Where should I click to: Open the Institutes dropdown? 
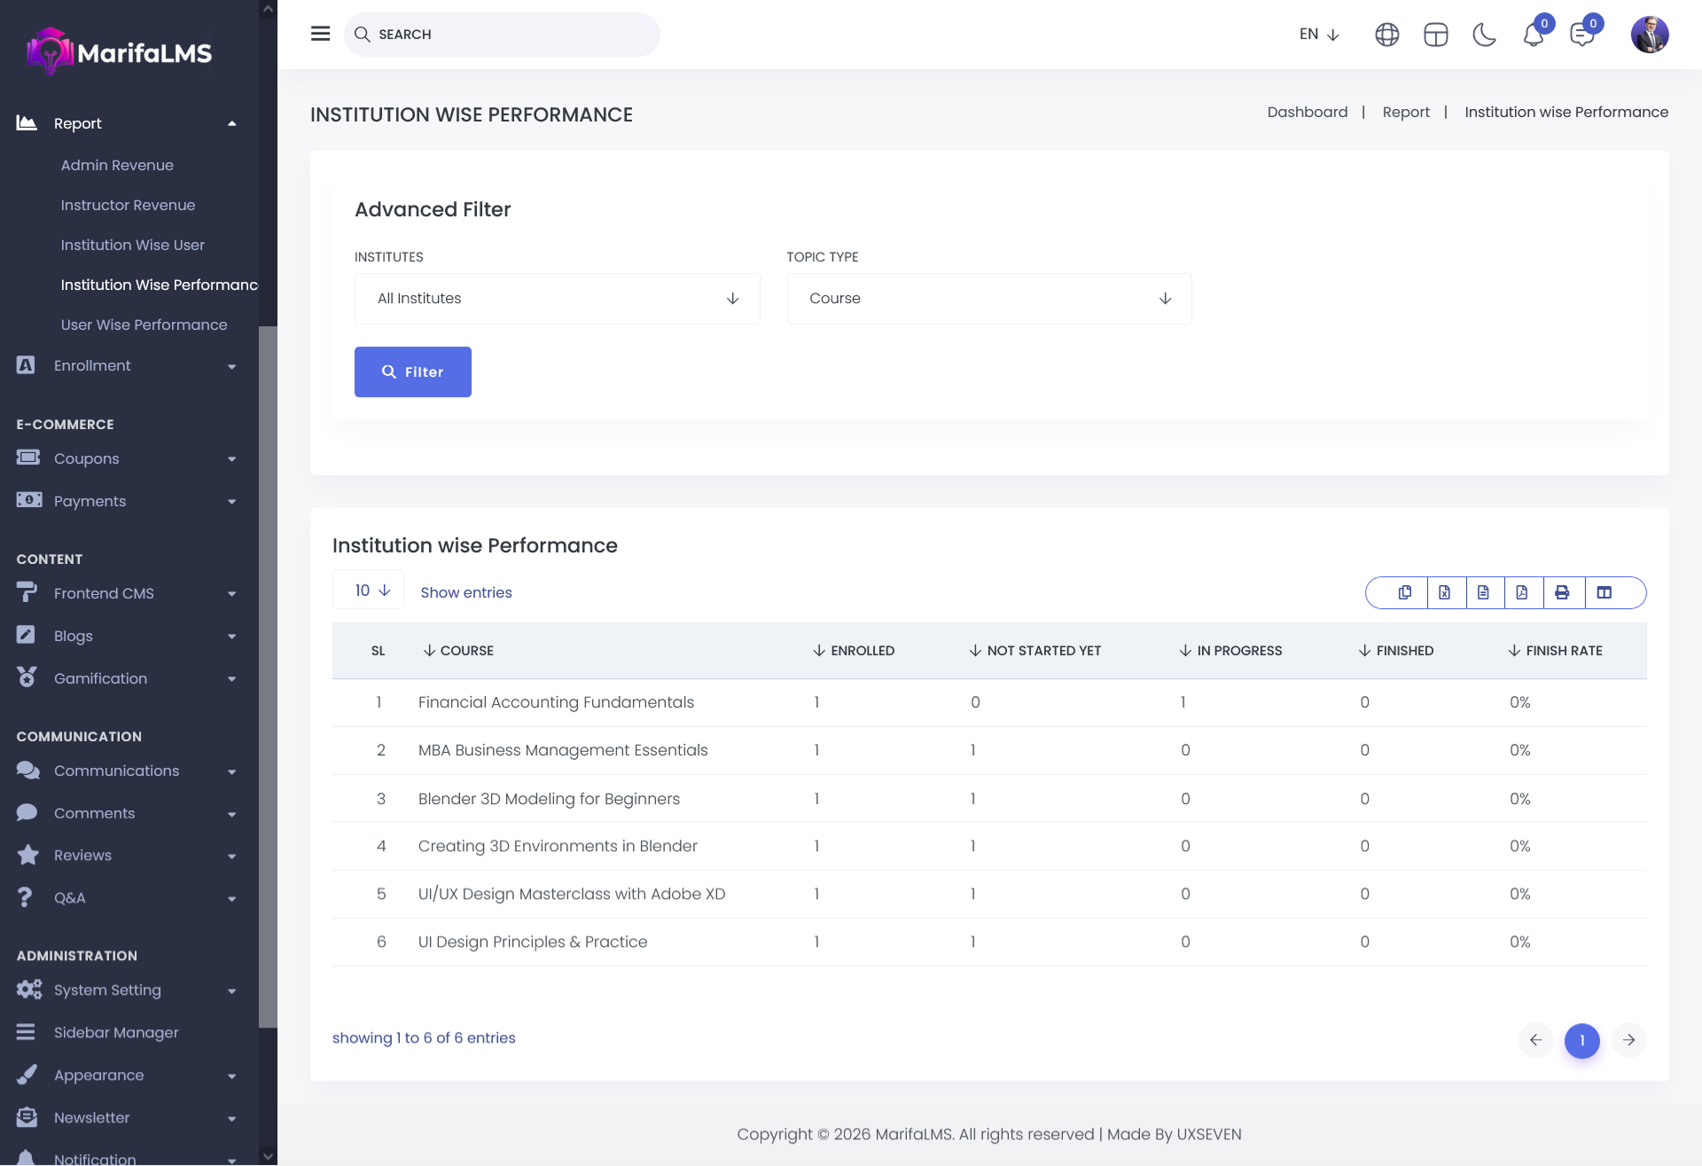click(557, 299)
